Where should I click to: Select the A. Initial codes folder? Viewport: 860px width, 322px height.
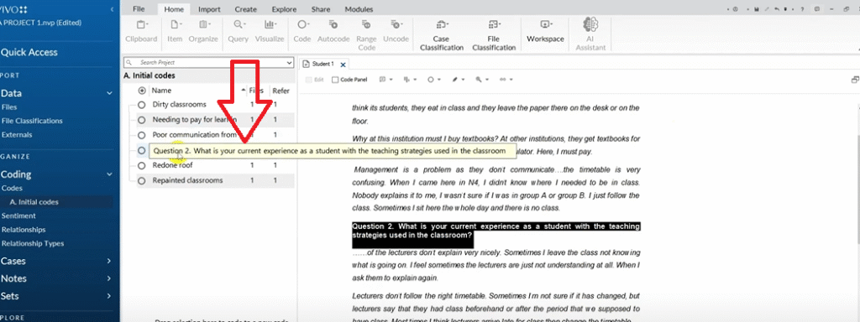(x=34, y=202)
